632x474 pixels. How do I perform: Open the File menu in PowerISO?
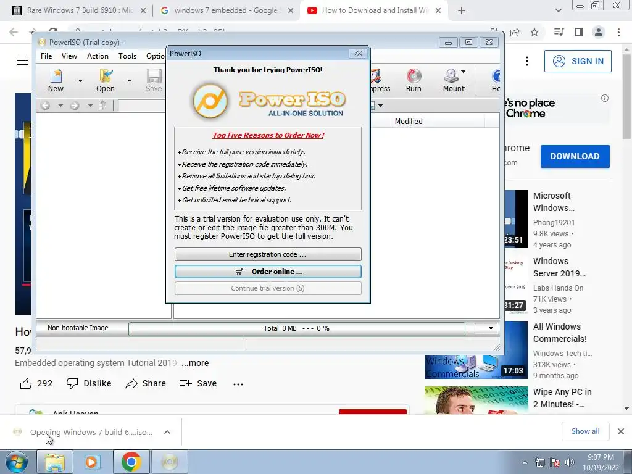46,56
